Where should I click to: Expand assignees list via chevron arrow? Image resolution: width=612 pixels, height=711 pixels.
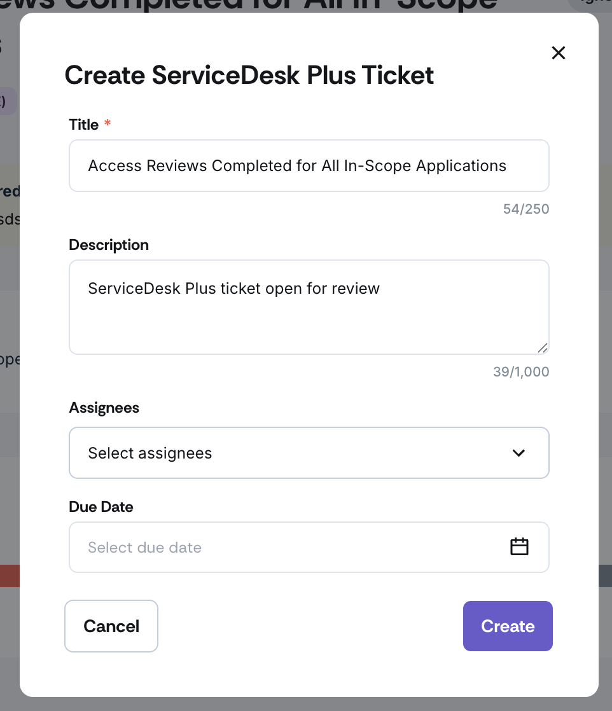point(518,453)
